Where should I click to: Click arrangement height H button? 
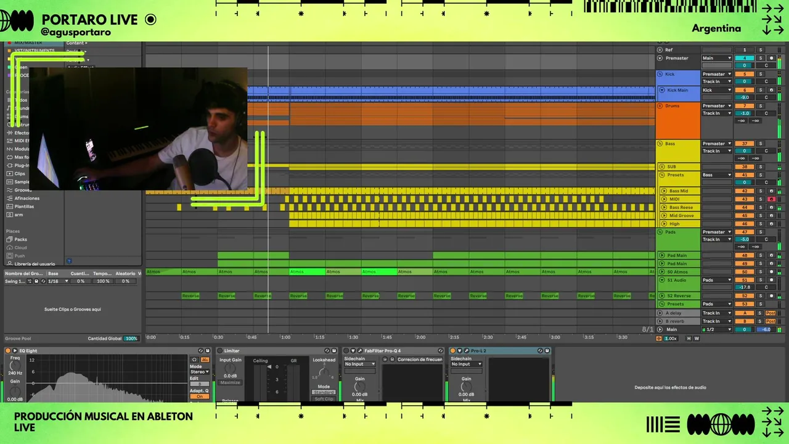click(689, 339)
